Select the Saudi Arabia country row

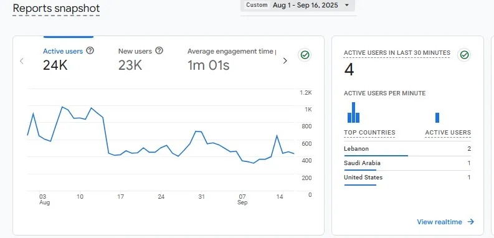[407, 163]
